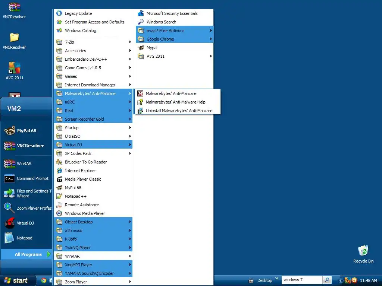
Task: Expand avast! Free Antivirus submenu
Action: [175, 31]
